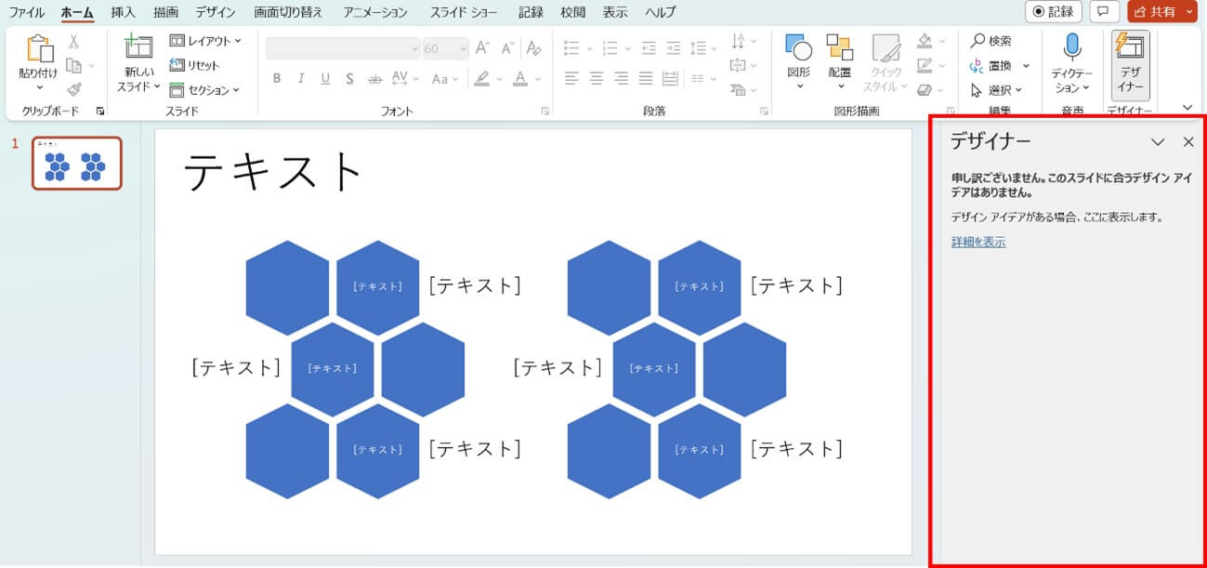Click the copy icon in クリップボード group
This screenshot has width=1207, height=568.
[73, 65]
